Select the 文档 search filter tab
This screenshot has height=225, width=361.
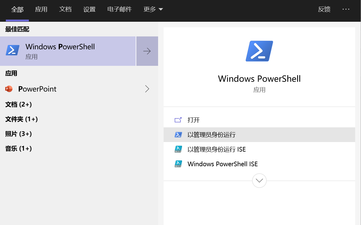pyautogui.click(x=65, y=9)
